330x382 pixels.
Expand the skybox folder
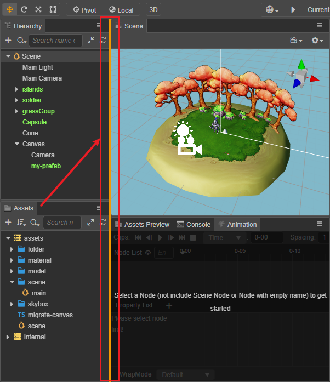click(x=12, y=304)
